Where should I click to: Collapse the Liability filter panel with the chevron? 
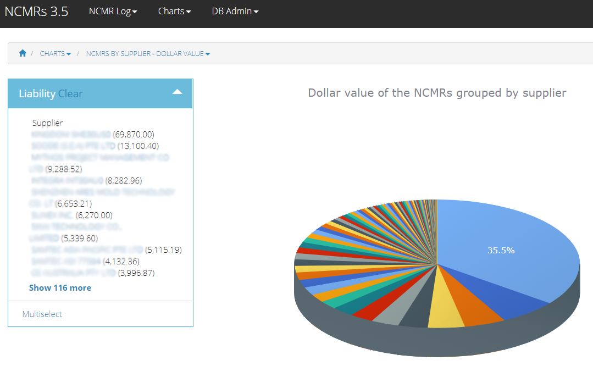click(x=177, y=93)
